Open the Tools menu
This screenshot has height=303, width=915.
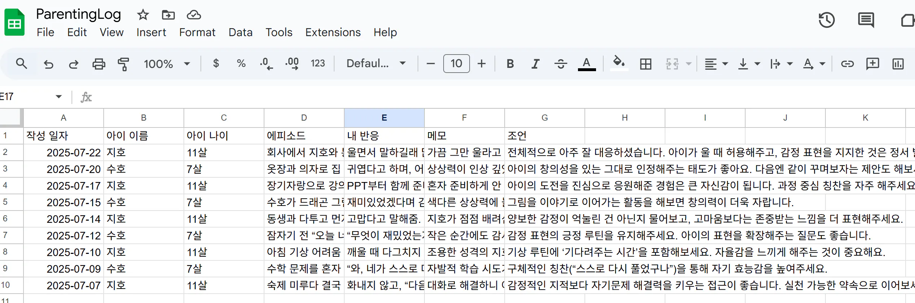pos(279,32)
